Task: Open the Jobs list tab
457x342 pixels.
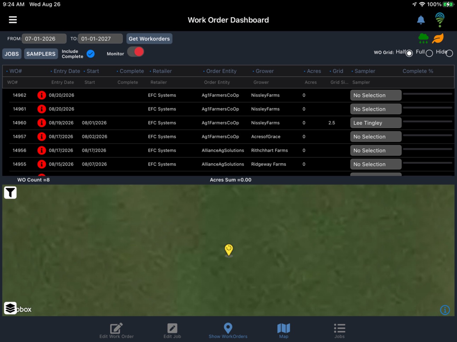Action: tap(339, 331)
